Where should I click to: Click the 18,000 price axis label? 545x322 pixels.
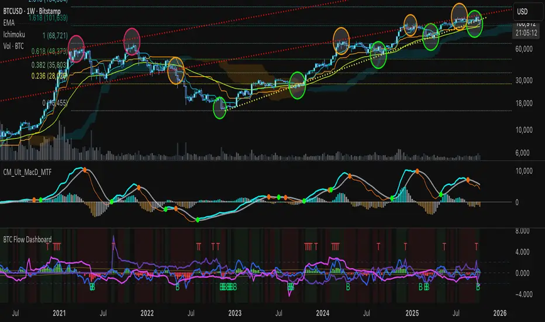[x=524, y=104]
